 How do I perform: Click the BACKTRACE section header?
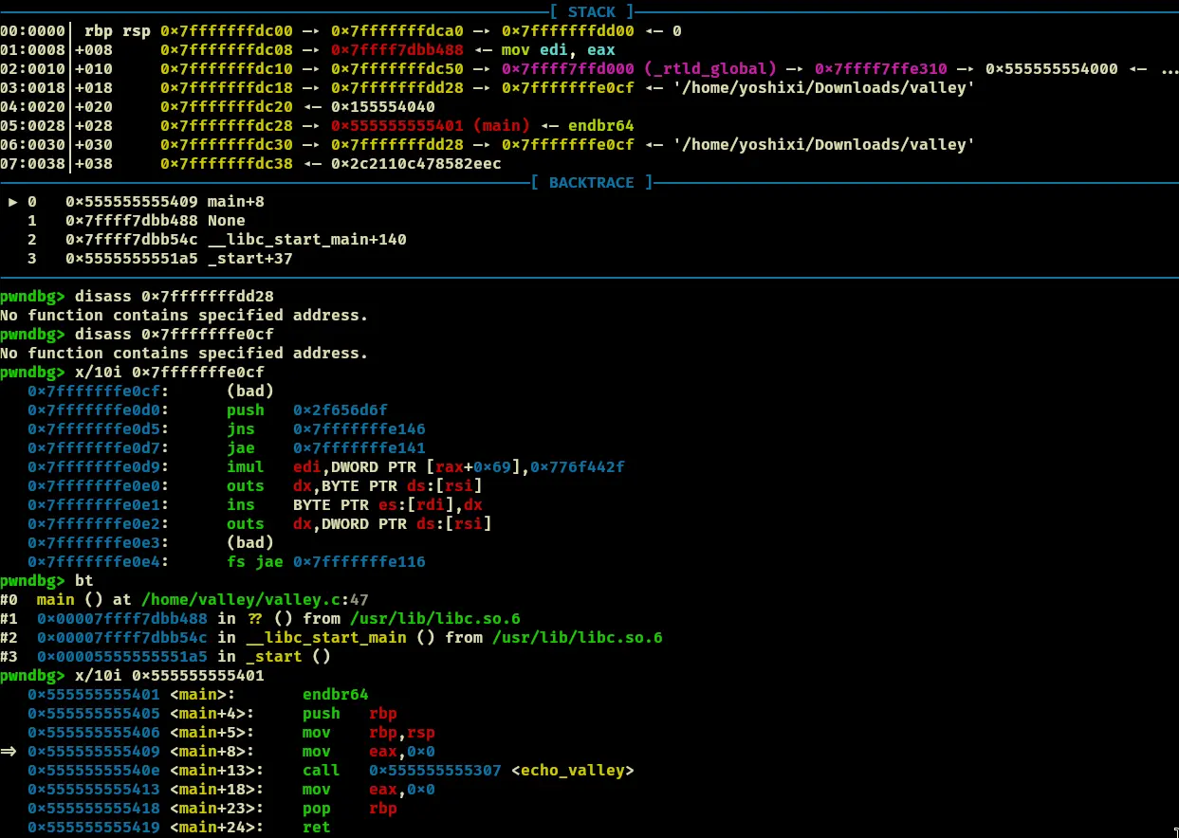point(592,182)
